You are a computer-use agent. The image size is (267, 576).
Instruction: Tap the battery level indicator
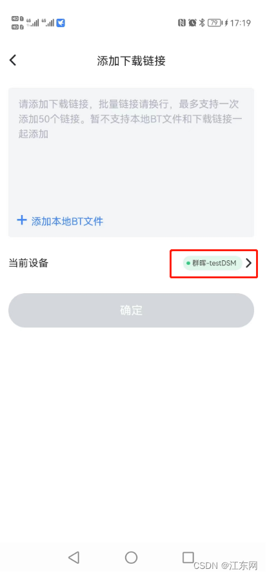(215, 23)
